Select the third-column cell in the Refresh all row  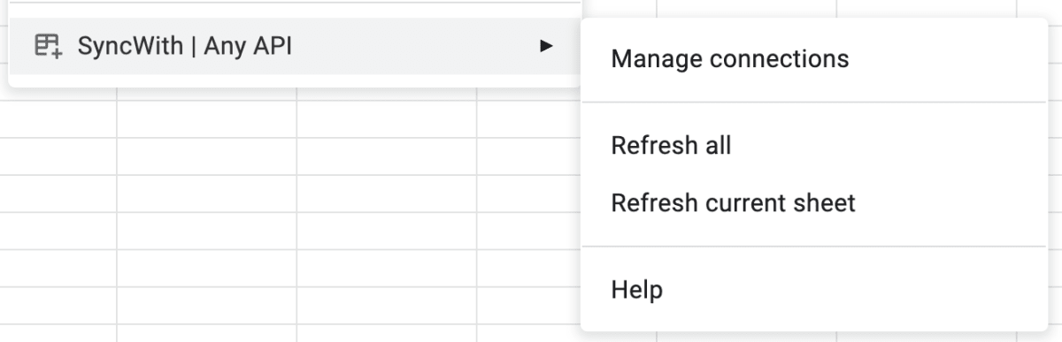pyautogui.click(x=387, y=156)
